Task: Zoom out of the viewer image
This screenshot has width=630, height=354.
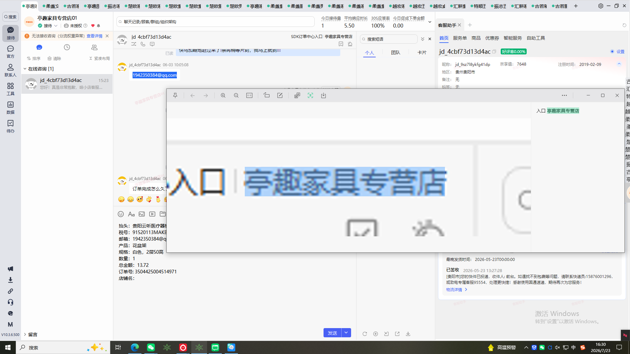Action: coord(236,95)
